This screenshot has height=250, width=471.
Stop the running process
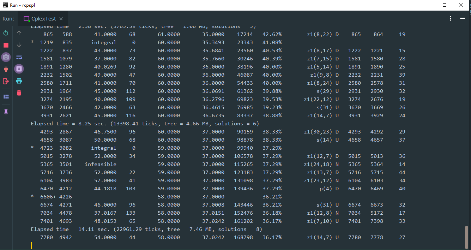[x=6, y=45]
